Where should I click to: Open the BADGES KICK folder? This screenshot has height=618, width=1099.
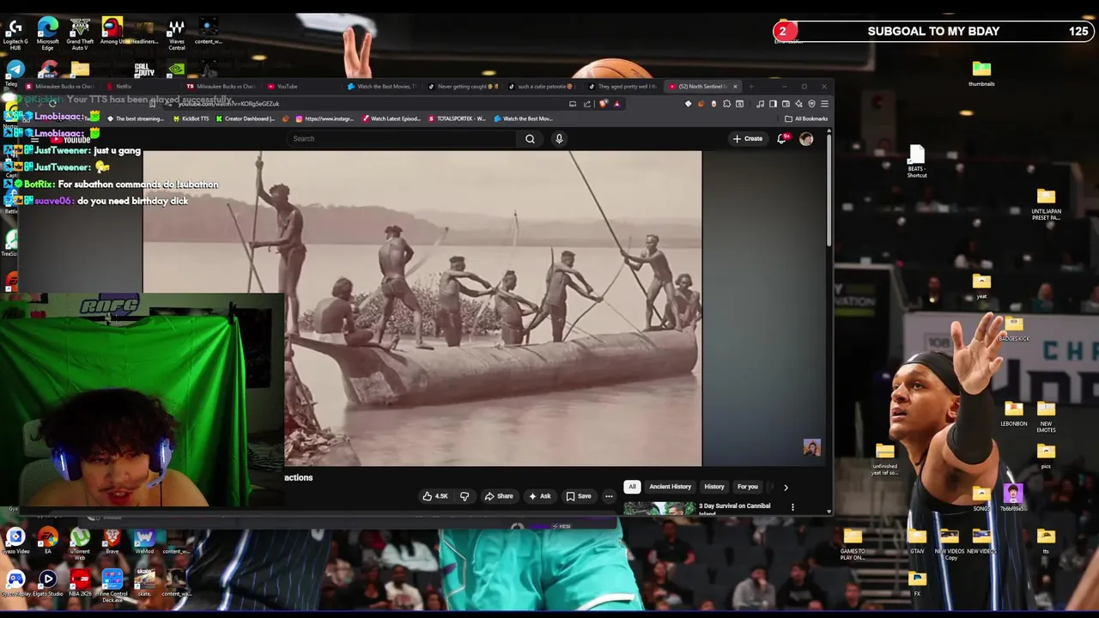(x=1013, y=330)
